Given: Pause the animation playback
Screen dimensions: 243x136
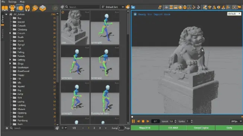Looking at the screenshot, I should tap(133, 121).
